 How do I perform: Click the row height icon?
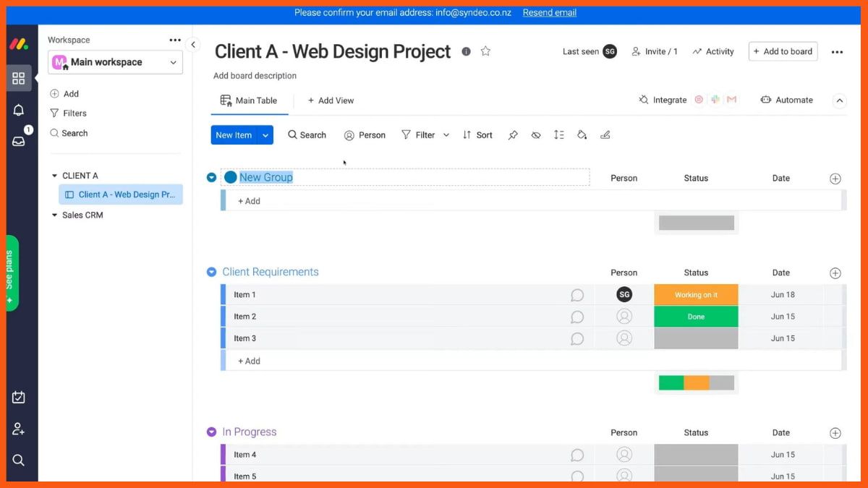click(x=558, y=135)
